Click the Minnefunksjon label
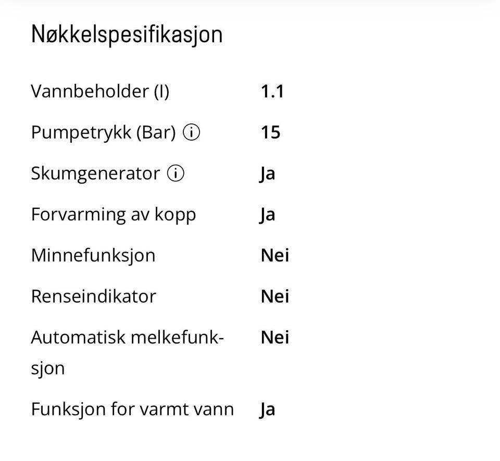The height and width of the screenshot is (461, 500). click(x=93, y=256)
